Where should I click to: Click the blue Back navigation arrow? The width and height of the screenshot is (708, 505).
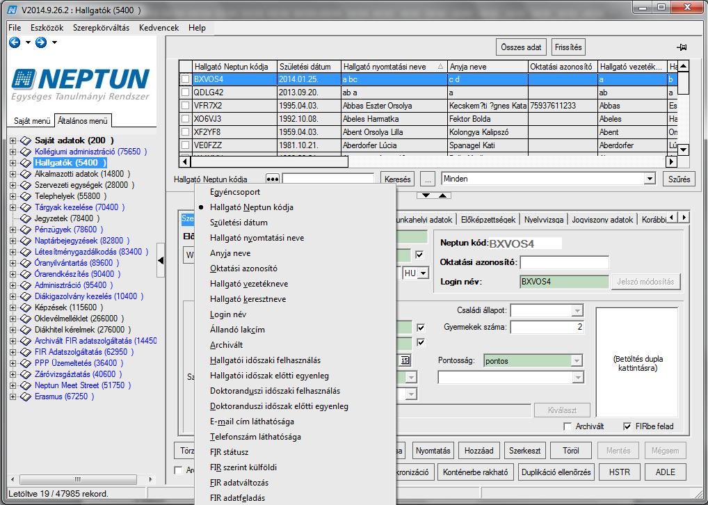(15, 42)
